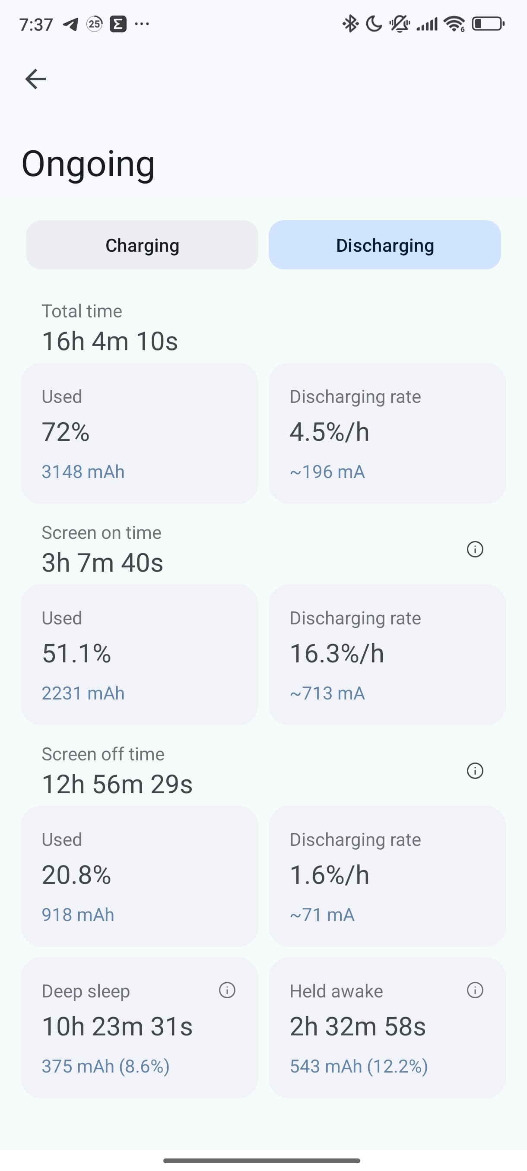Viewport: 527px width, 1171px height.
Task: Tap the back arrow icon
Action: (x=35, y=79)
